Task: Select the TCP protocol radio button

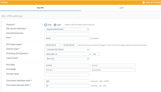Action: [46, 25]
